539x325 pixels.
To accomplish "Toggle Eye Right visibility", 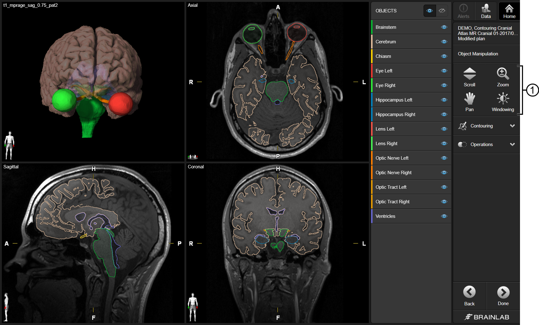I will [x=444, y=85].
